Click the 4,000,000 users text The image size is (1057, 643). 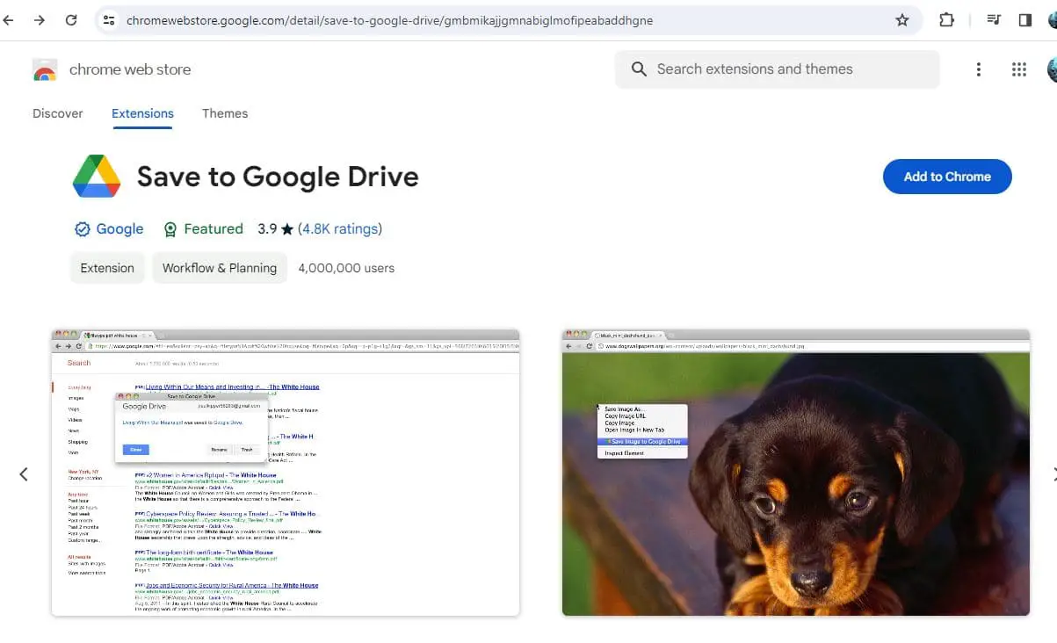click(x=346, y=268)
